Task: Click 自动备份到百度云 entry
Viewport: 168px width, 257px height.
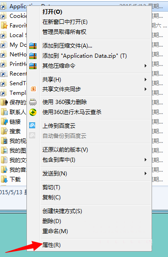Action: point(64,136)
